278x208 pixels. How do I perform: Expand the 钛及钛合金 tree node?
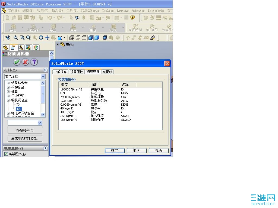8,83
